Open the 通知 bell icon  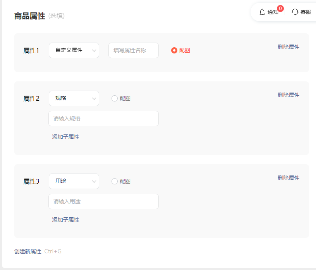point(262,12)
